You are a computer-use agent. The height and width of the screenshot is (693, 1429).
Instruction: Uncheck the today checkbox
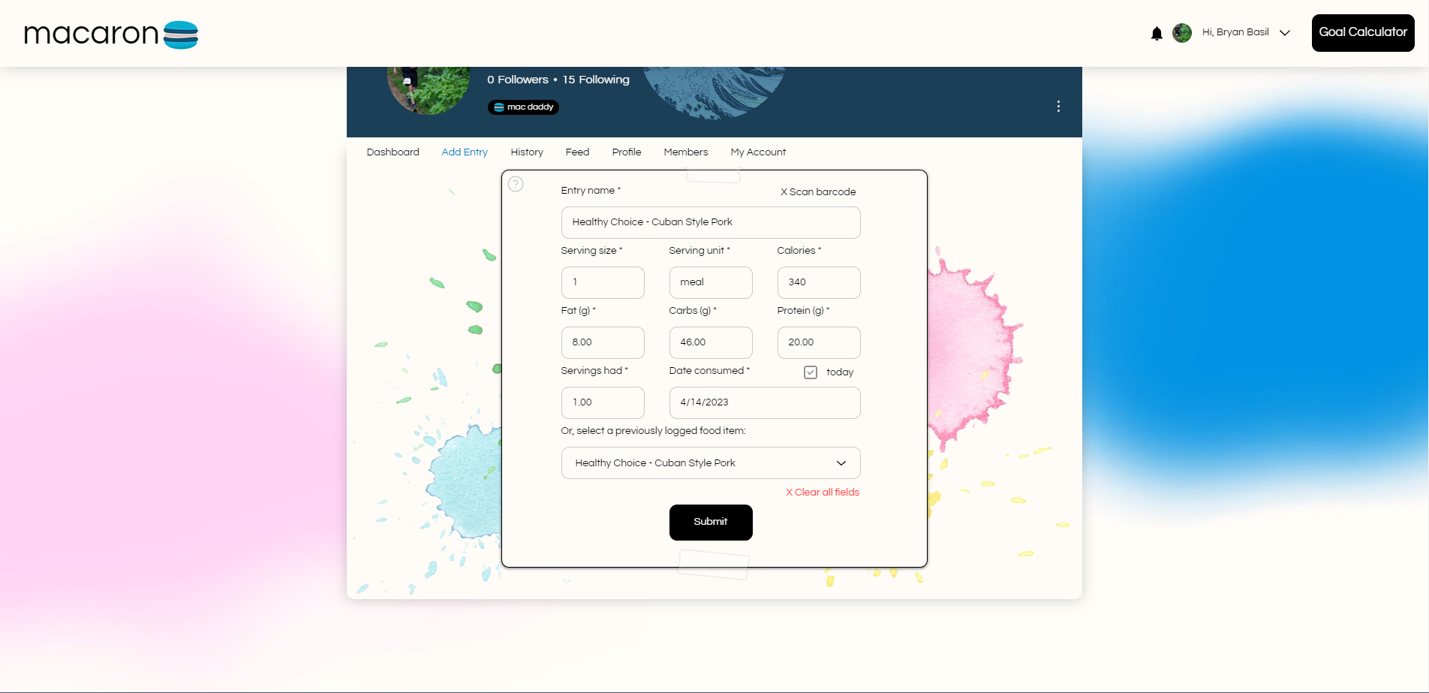(x=811, y=372)
